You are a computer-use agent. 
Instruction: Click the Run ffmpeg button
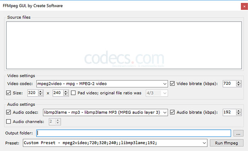point(226,143)
